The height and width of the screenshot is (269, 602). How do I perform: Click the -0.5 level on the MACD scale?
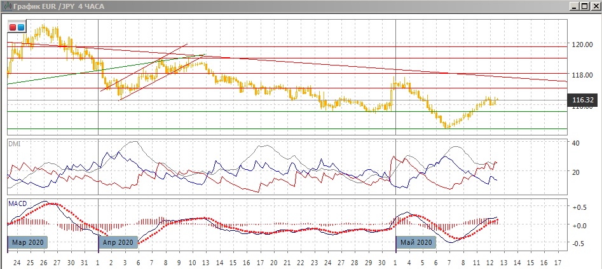[x=579, y=244]
